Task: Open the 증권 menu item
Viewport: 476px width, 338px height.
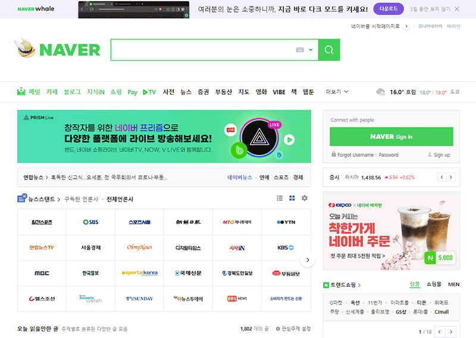Action: (x=203, y=92)
